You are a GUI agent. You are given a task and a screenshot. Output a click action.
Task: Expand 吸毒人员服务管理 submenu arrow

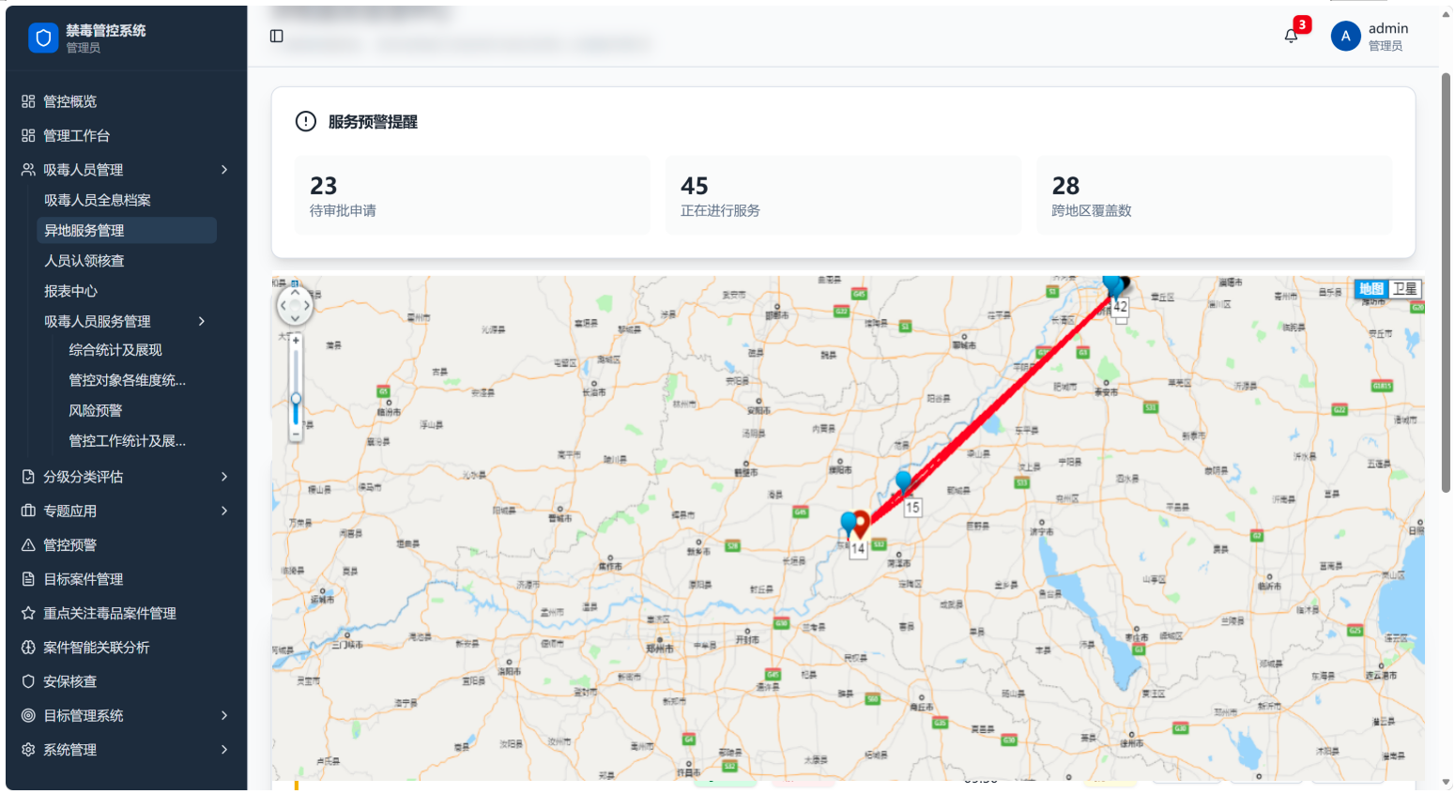click(x=202, y=321)
